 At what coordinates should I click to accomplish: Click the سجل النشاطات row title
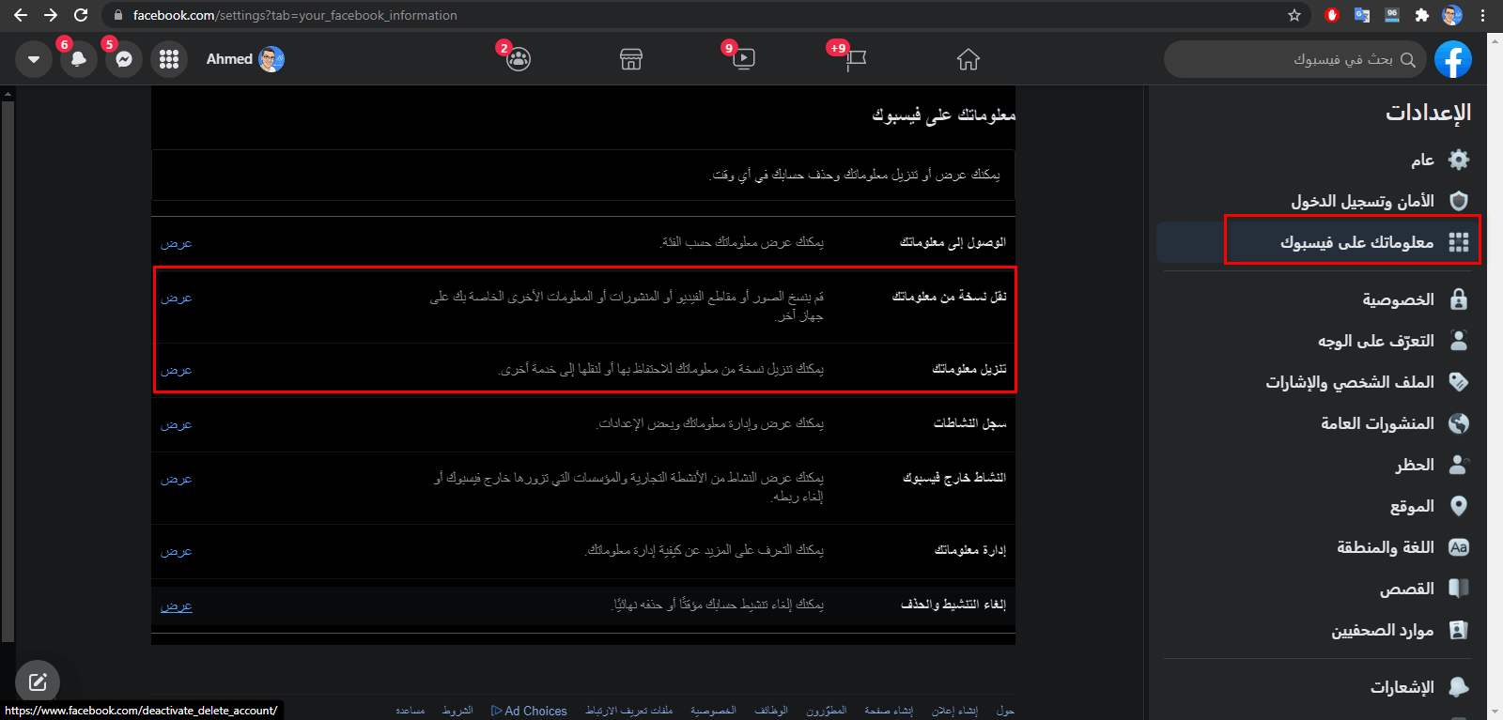[x=969, y=423]
